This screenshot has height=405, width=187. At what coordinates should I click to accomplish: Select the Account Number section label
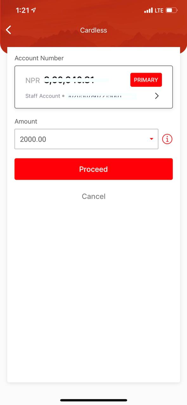pyautogui.click(x=39, y=58)
